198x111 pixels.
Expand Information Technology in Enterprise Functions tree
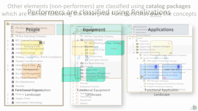click(x=8, y=103)
